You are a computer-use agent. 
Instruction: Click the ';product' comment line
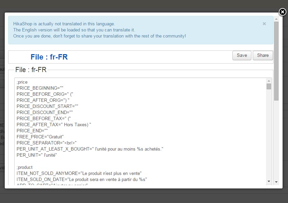coord(24,167)
